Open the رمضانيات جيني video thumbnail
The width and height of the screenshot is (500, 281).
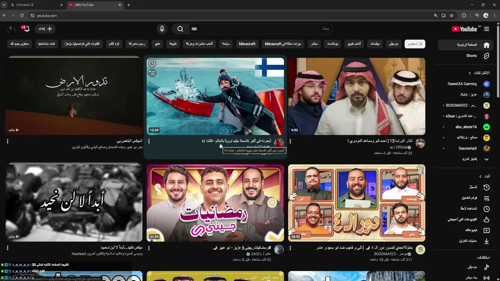coord(215,203)
